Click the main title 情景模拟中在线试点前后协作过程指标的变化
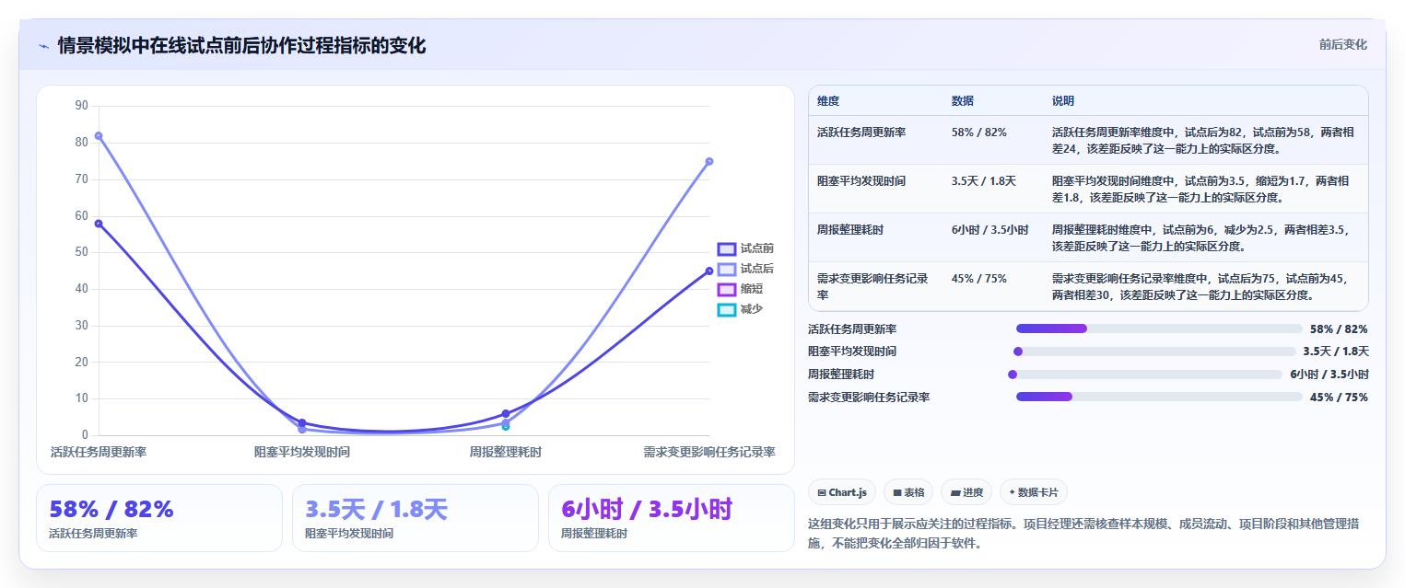 click(x=241, y=46)
